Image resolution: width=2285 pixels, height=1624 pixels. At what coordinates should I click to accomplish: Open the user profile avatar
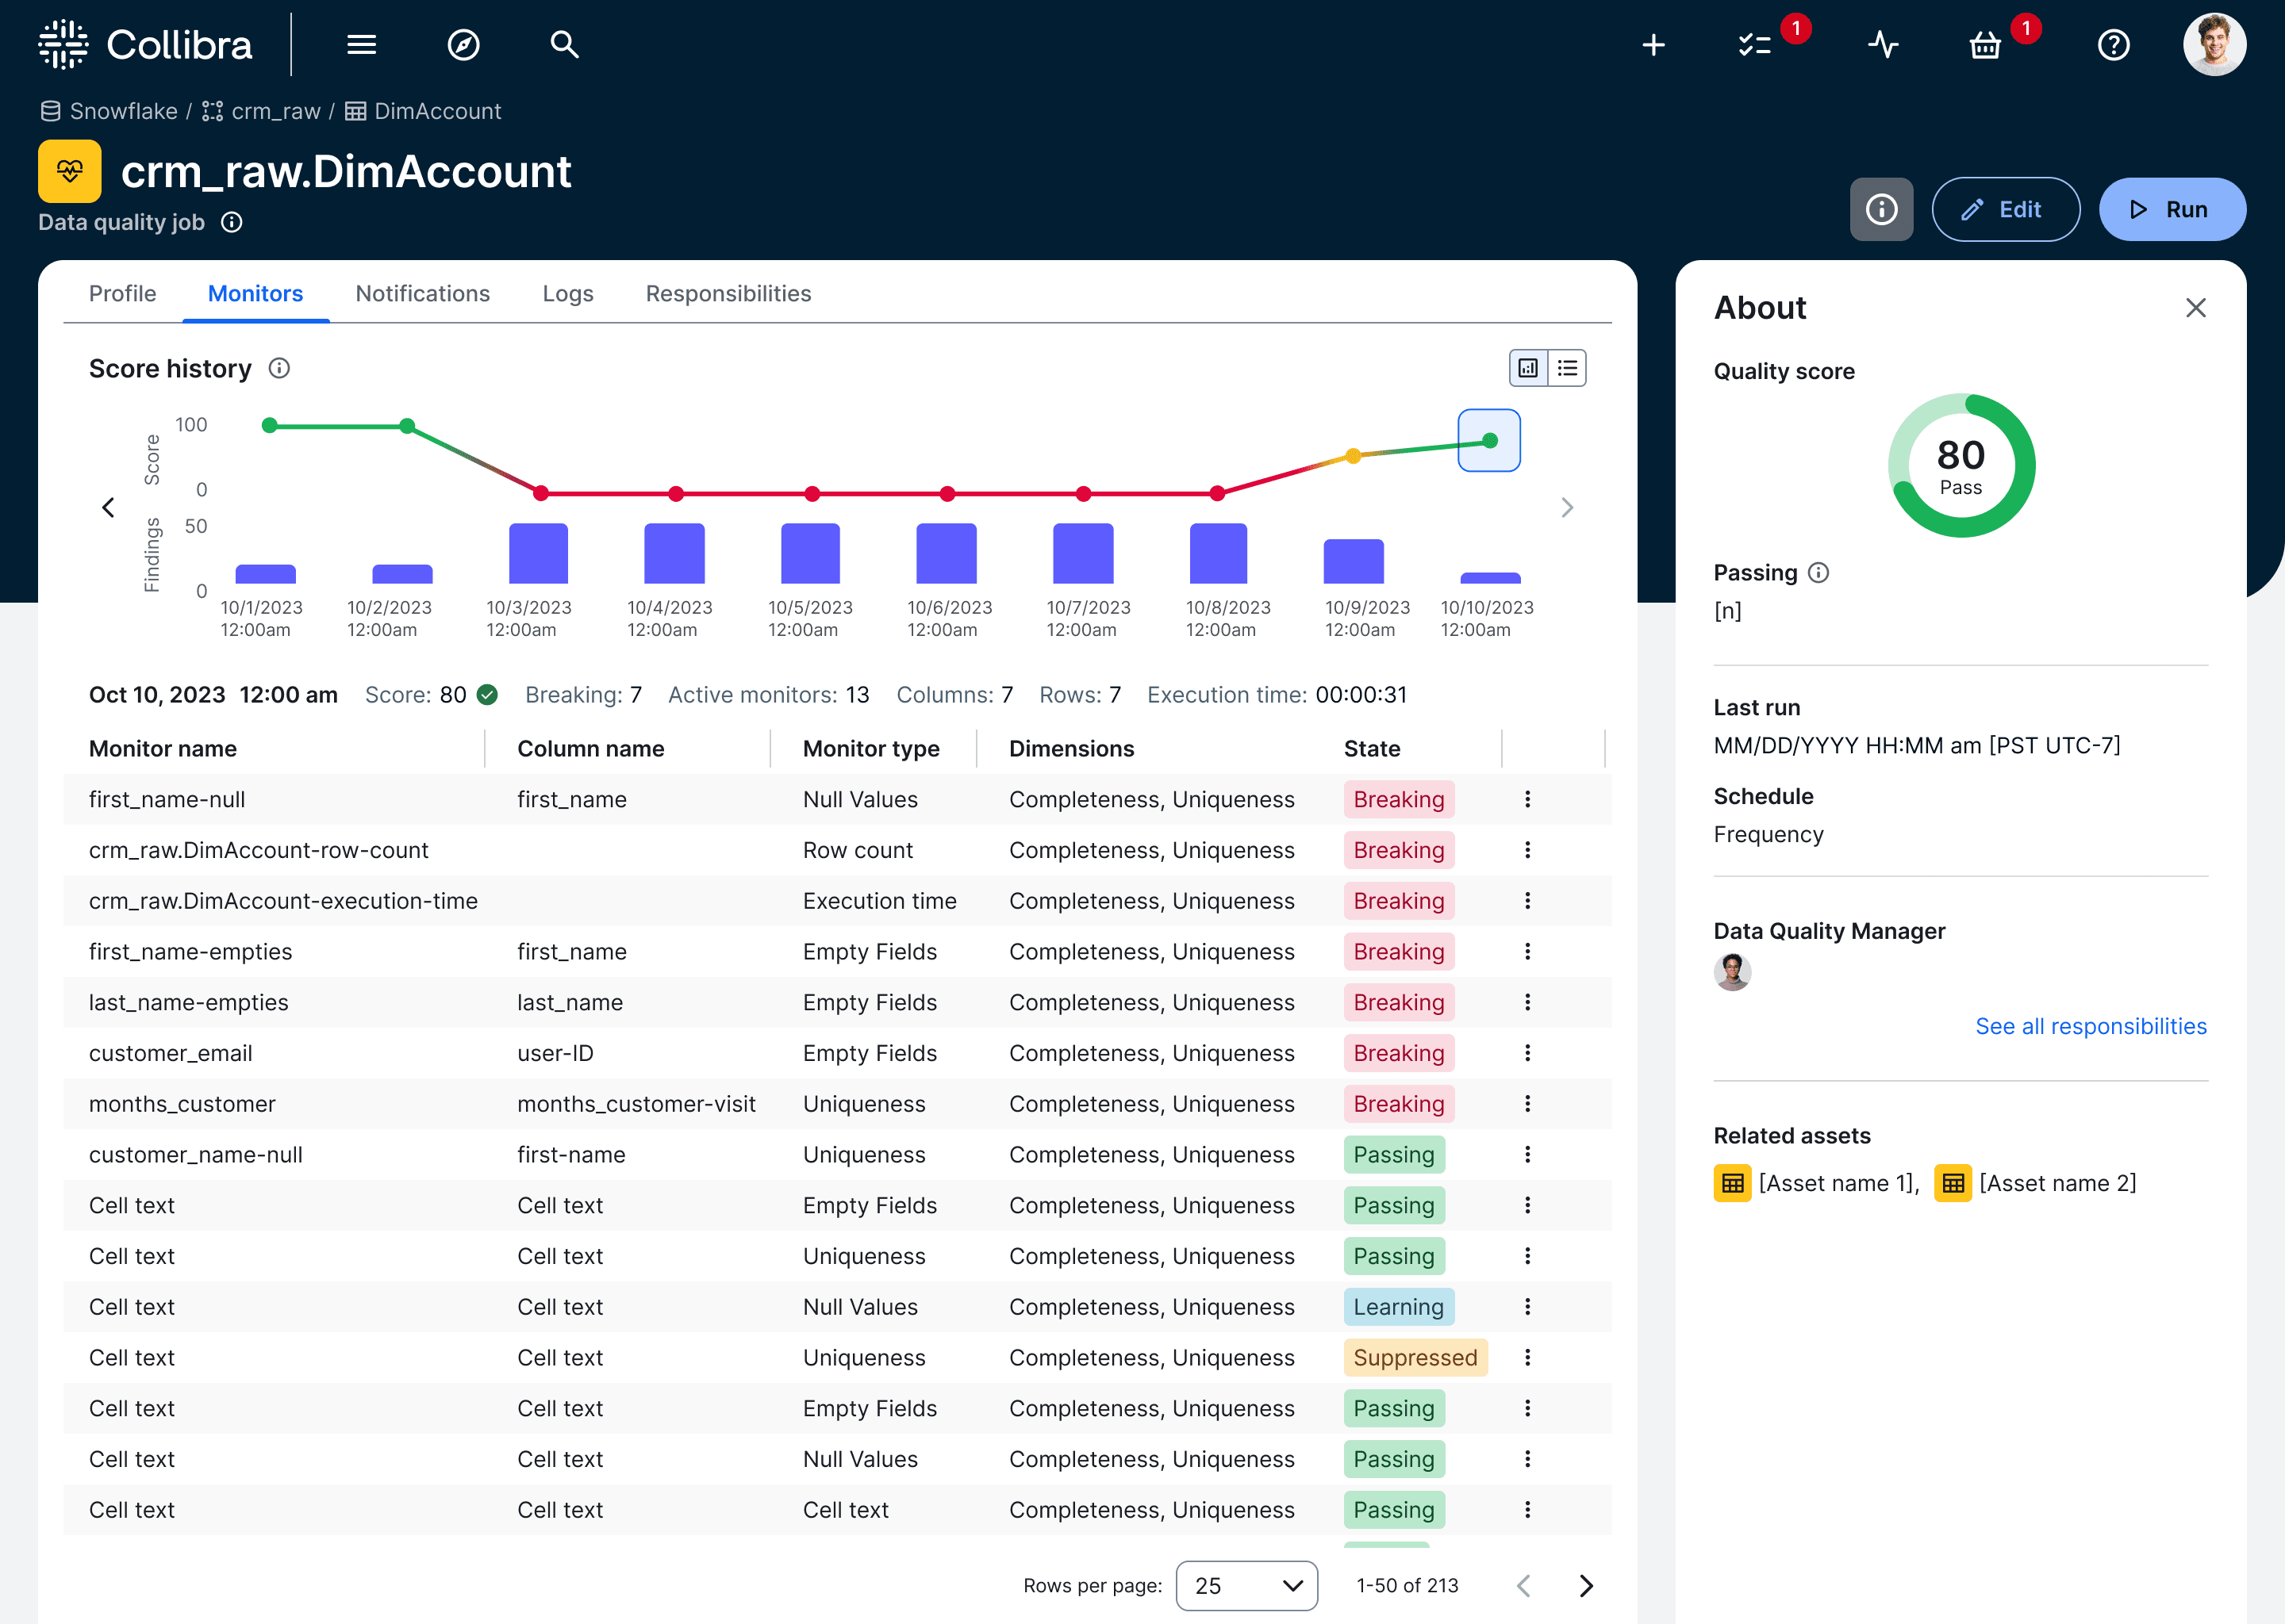click(2214, 45)
